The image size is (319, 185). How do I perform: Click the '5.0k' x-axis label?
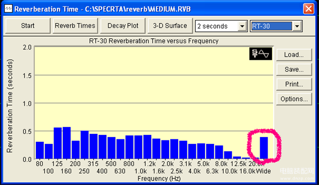tap(203, 164)
